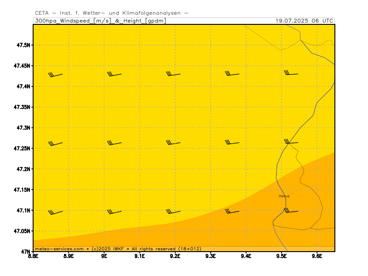Click the Vaduz city label

tap(284, 196)
